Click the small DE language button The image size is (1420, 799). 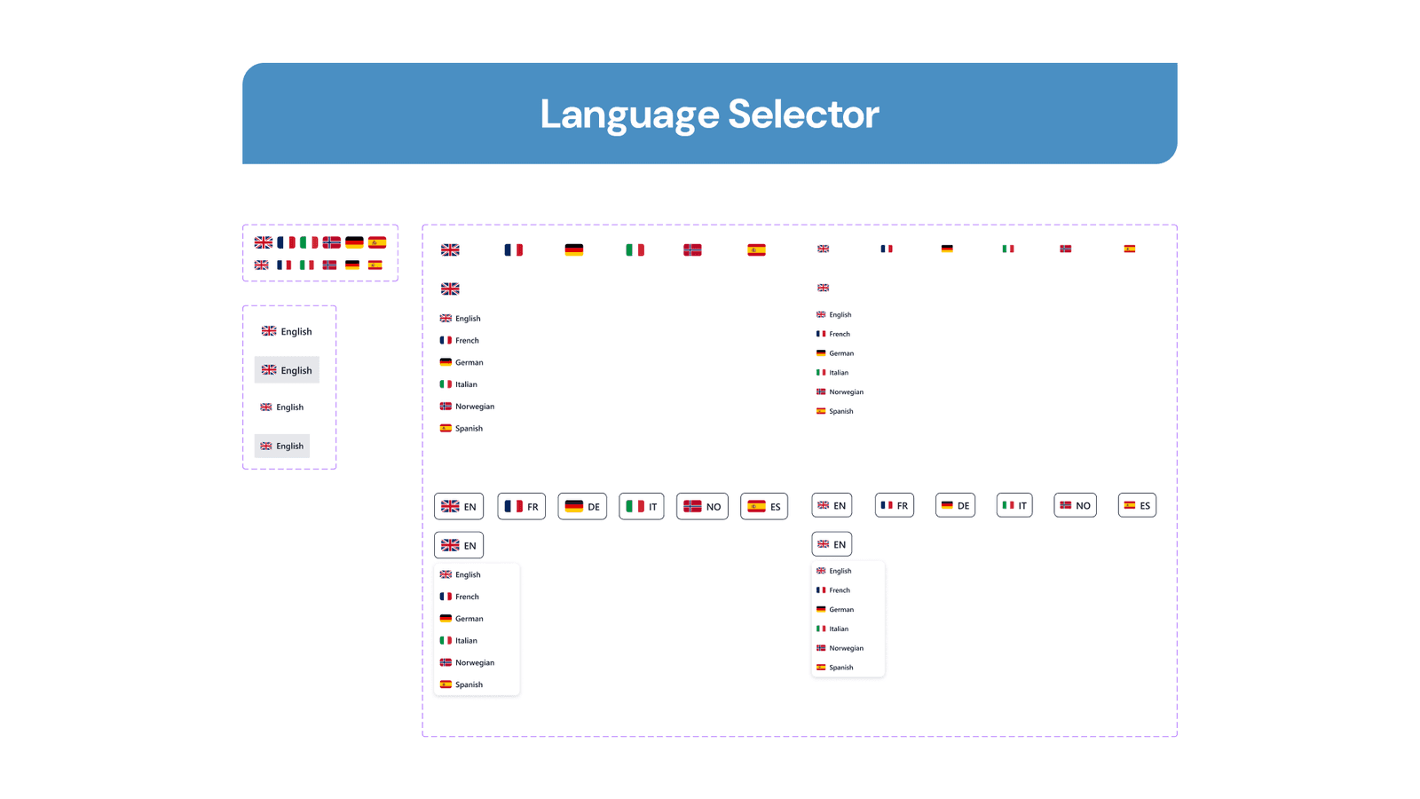click(x=955, y=505)
